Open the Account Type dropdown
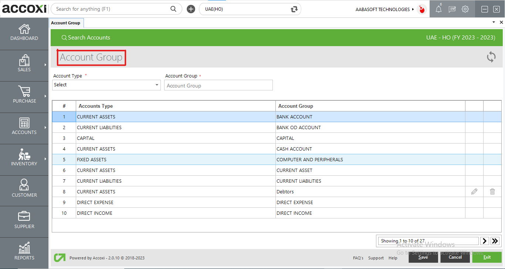This screenshot has width=505, height=269. tap(157, 85)
